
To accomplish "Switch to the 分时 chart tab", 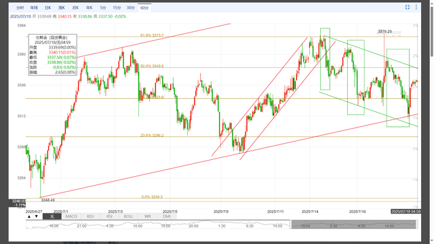I will (20, 7).
